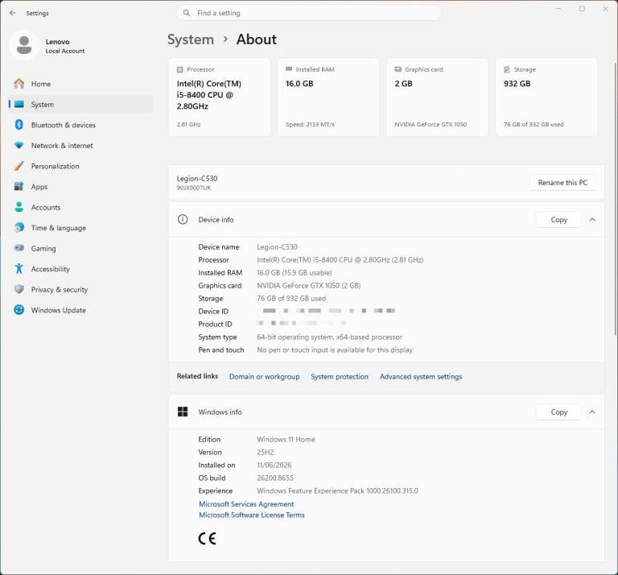Click the Windows Update sync icon

pos(19,310)
